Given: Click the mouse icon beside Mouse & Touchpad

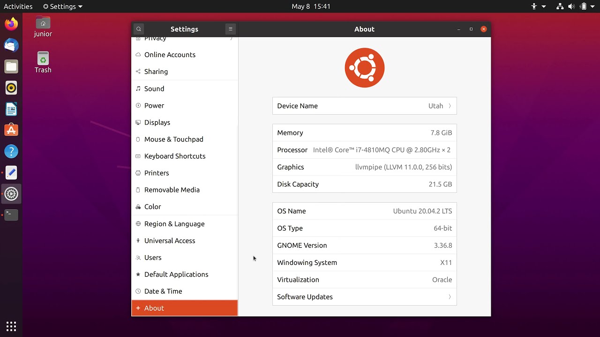Looking at the screenshot, I should click(138, 139).
